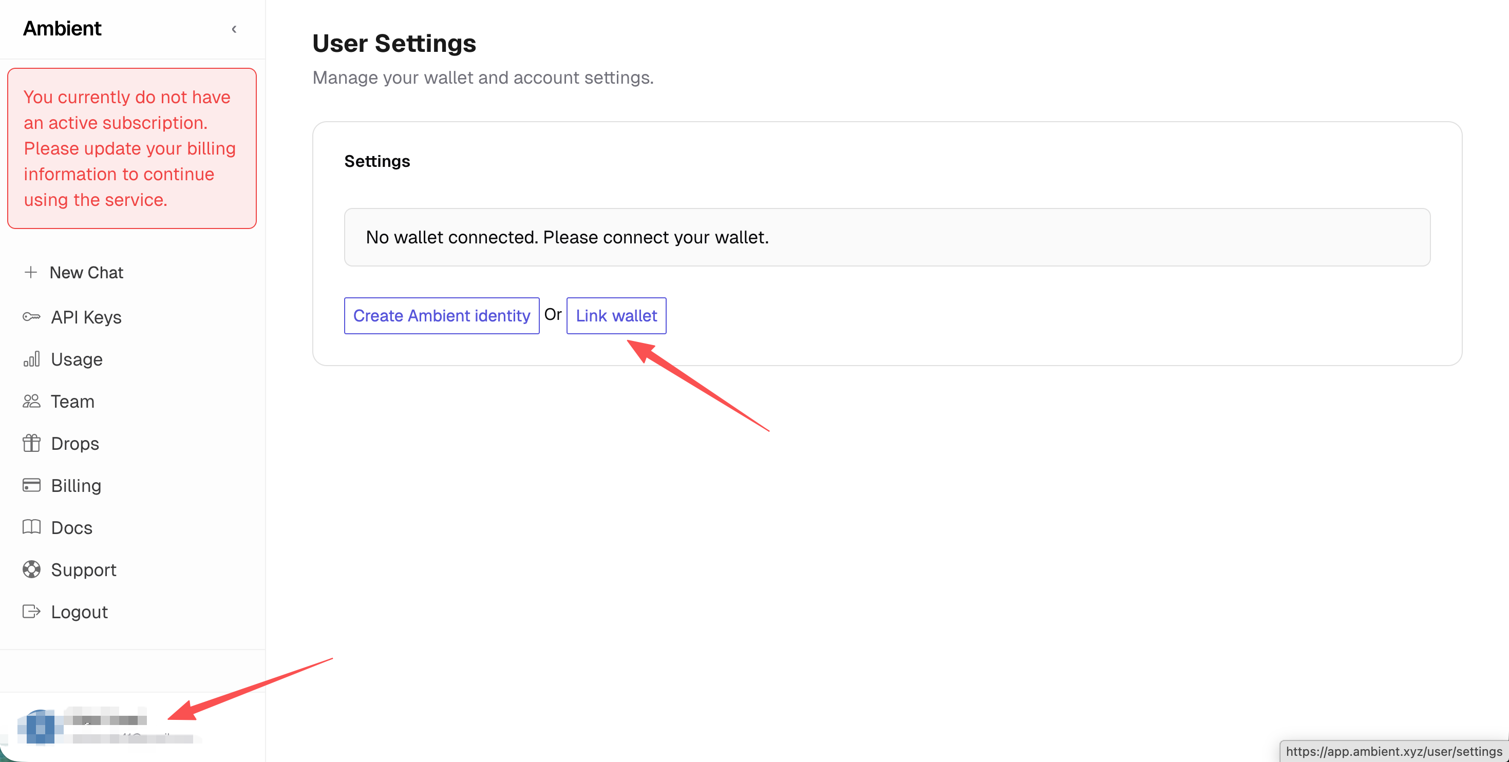Screen dimensions: 1509x762
Task: Click the people icon beside Team
Action: (31, 401)
